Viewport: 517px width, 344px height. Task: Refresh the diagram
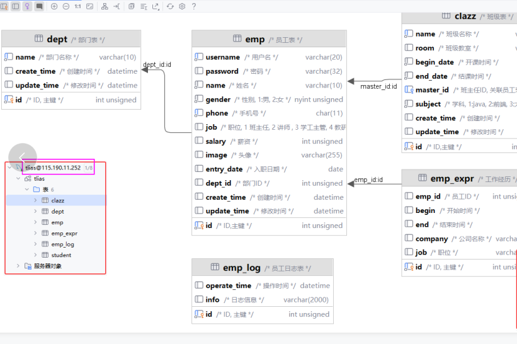[x=171, y=6]
